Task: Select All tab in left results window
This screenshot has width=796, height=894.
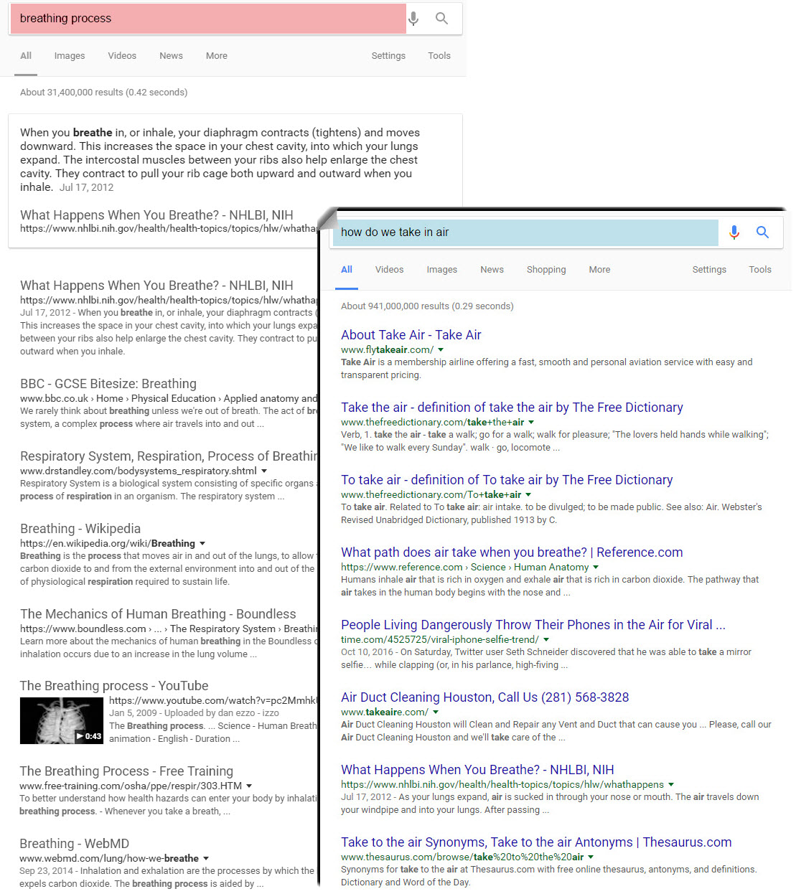Action: coord(26,56)
